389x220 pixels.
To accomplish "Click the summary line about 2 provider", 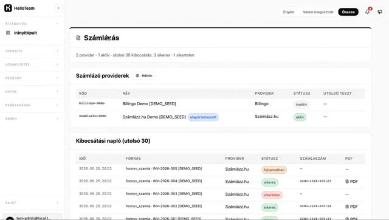I will (135, 55).
